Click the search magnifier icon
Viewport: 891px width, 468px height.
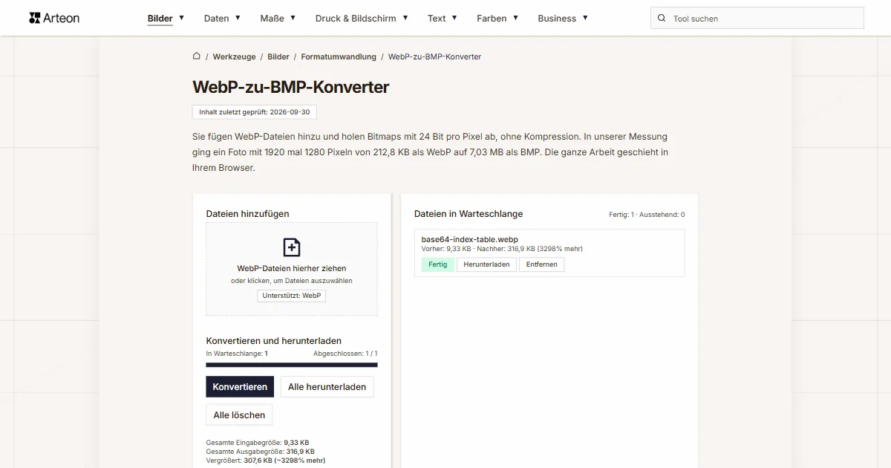pos(662,18)
